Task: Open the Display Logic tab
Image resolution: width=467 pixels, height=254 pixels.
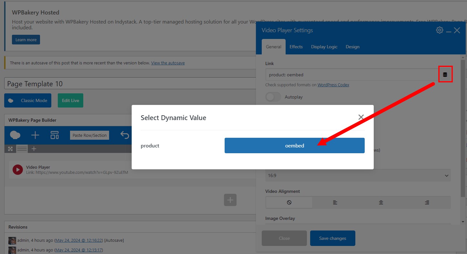Action: pos(324,47)
